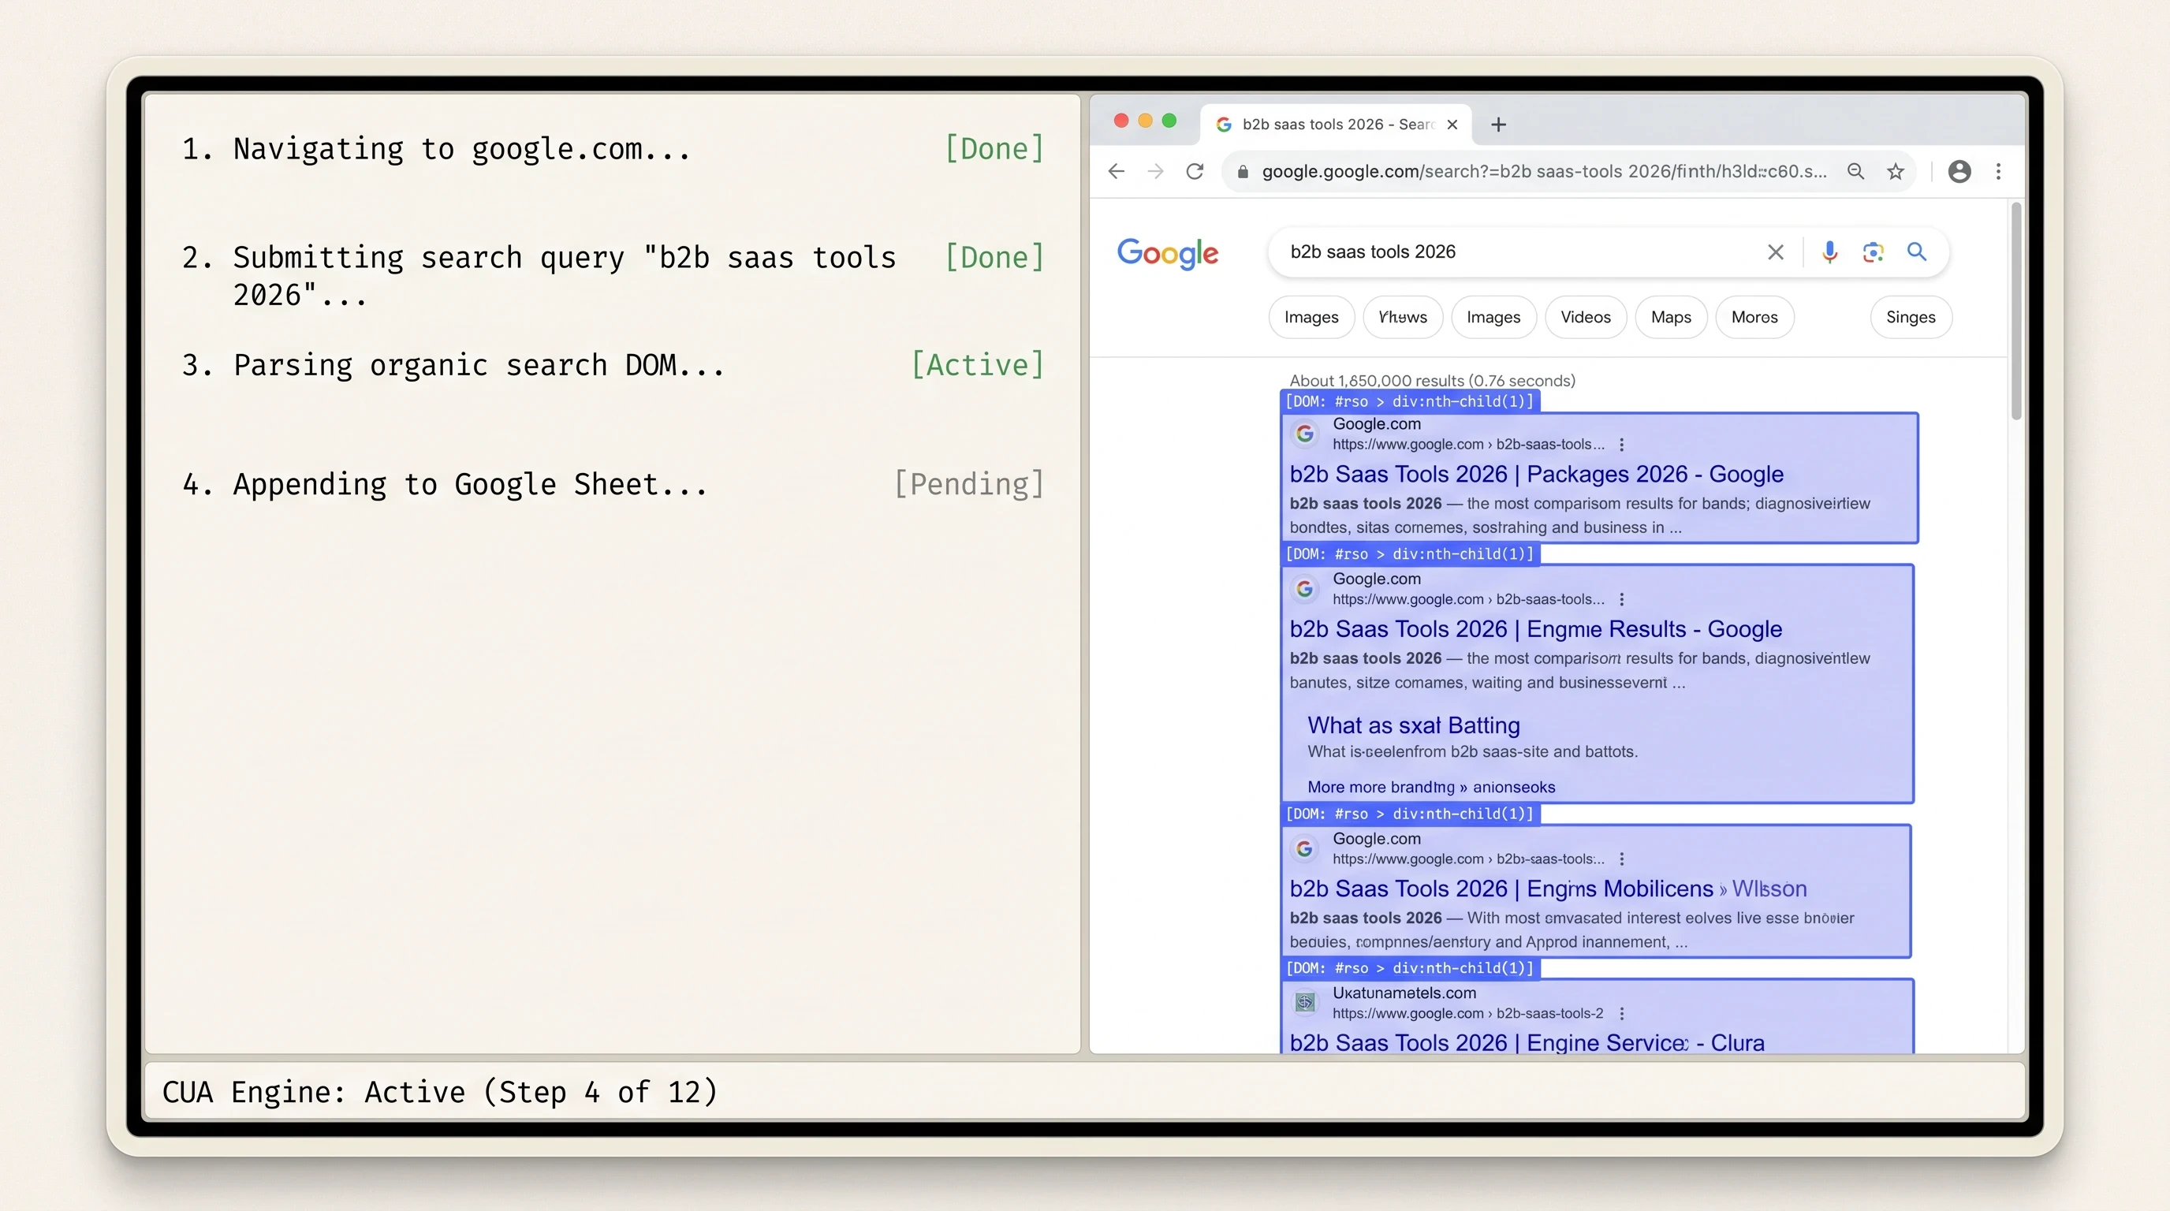
Task: Click 'Appending to Google Sheet...' step text
Action: pos(470,485)
